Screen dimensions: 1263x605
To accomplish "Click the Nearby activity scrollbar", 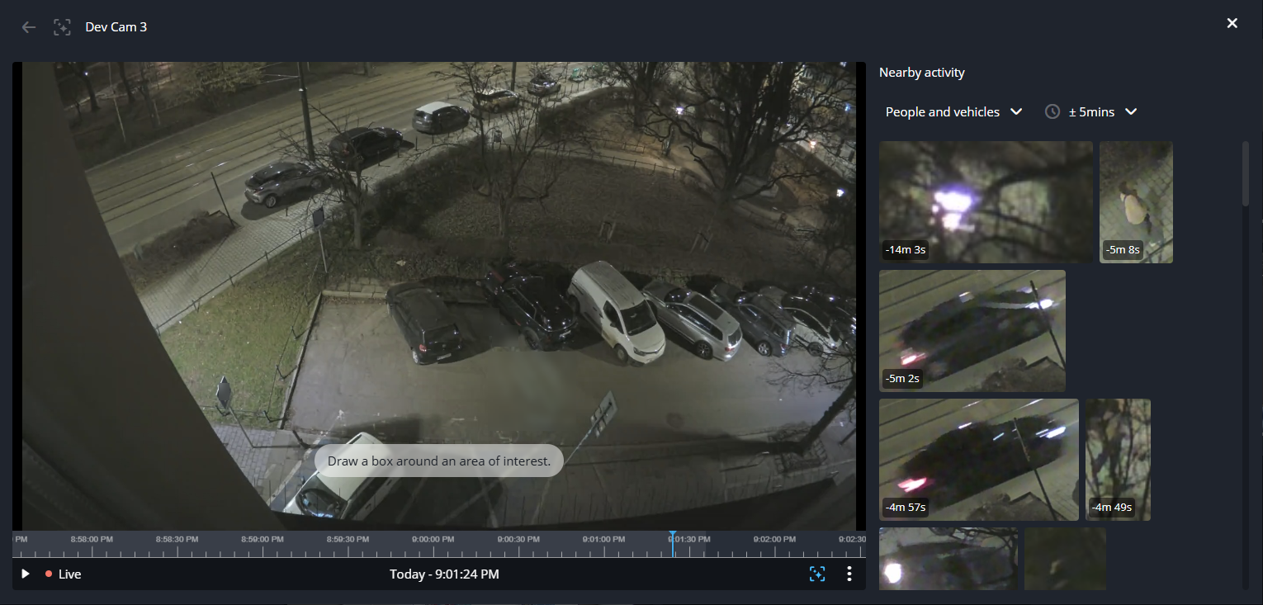I will coord(1246,173).
